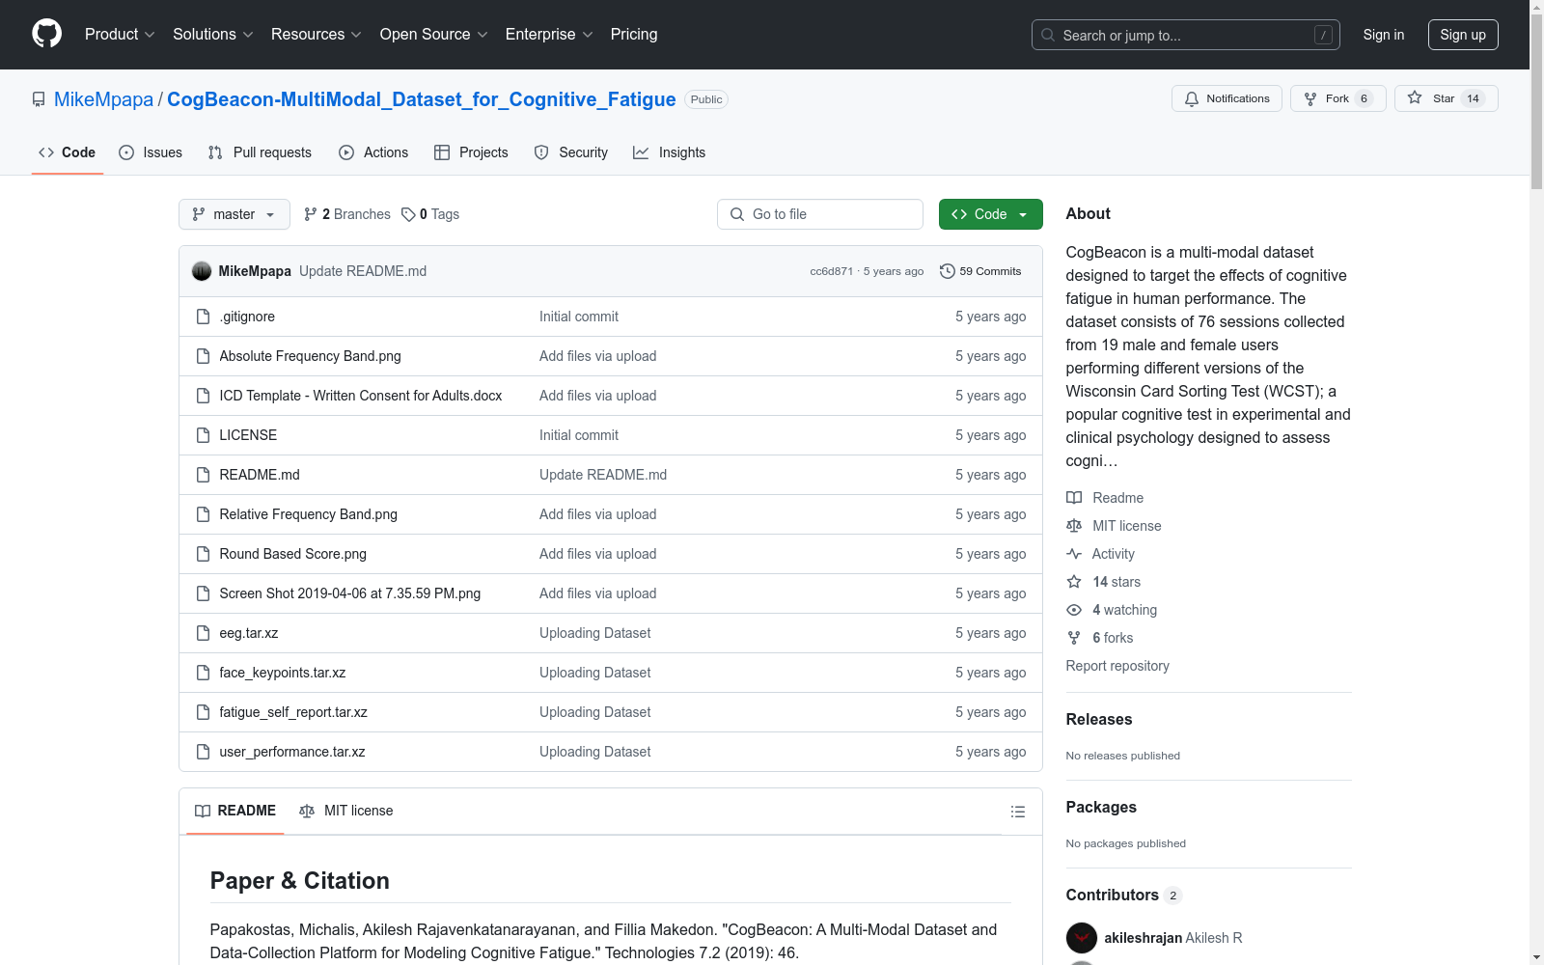Viewport: 1544px width, 965px height.
Task: Open the Update README.md commit message in README.md row
Action: pos(603,475)
